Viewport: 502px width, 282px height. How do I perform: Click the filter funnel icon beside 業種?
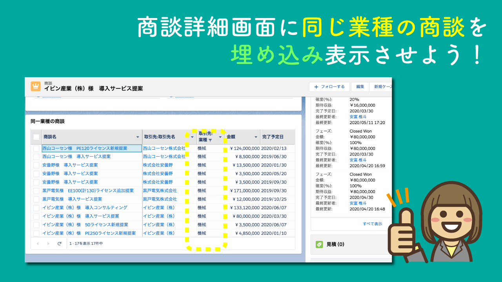click(x=210, y=140)
